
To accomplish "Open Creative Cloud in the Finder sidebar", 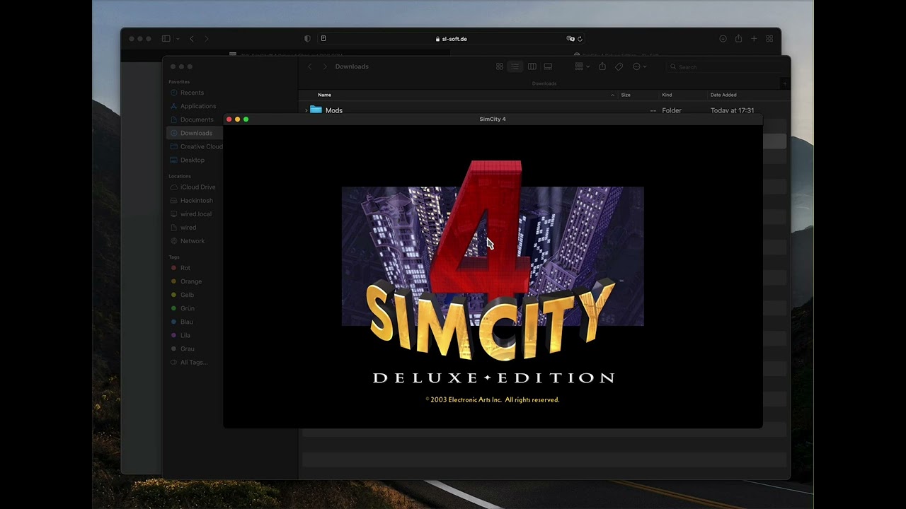I will tap(201, 146).
